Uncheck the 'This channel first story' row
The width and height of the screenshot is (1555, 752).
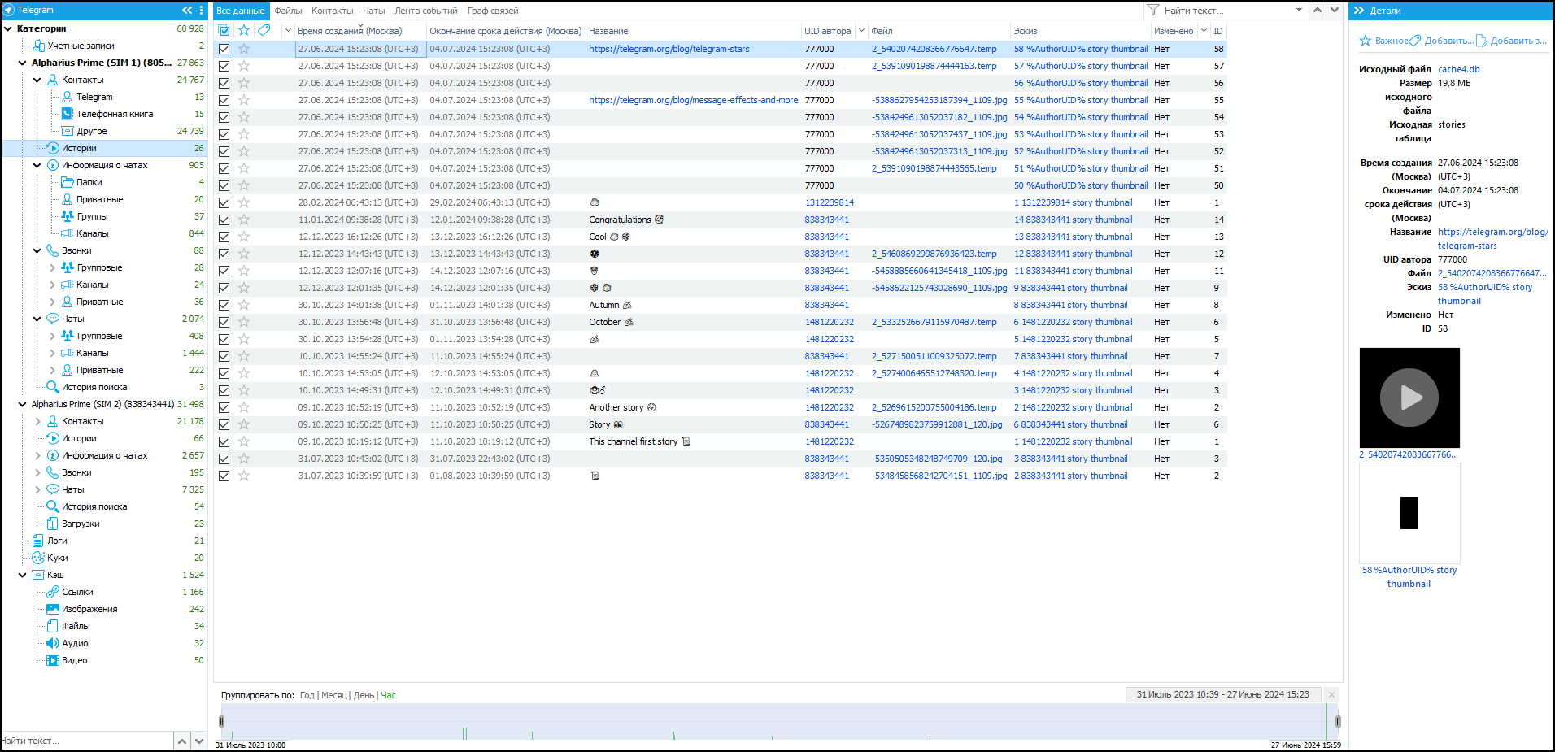tap(224, 441)
